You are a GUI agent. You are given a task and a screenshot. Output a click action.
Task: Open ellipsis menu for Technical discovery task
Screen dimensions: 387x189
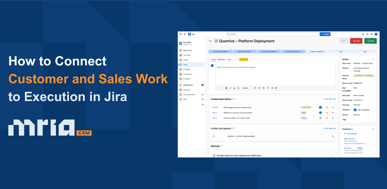332,155
